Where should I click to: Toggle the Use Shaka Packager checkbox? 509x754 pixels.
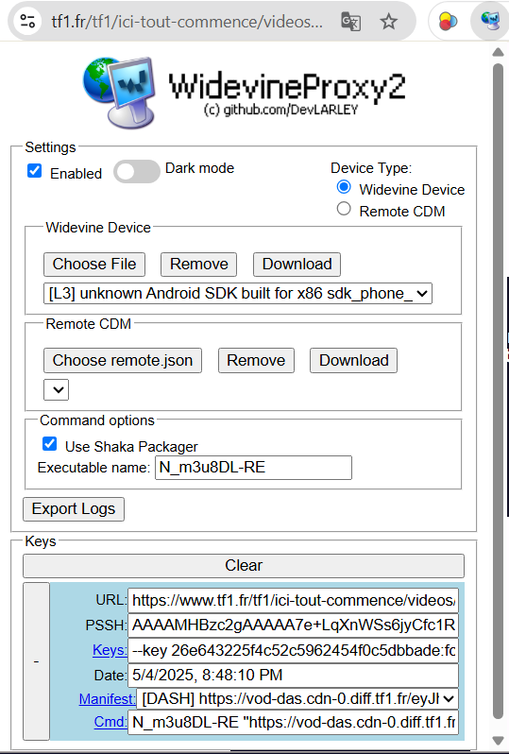tap(49, 444)
